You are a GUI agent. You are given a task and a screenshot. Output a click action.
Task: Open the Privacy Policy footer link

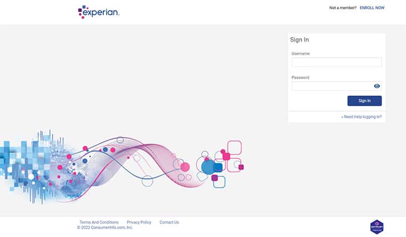point(139,222)
